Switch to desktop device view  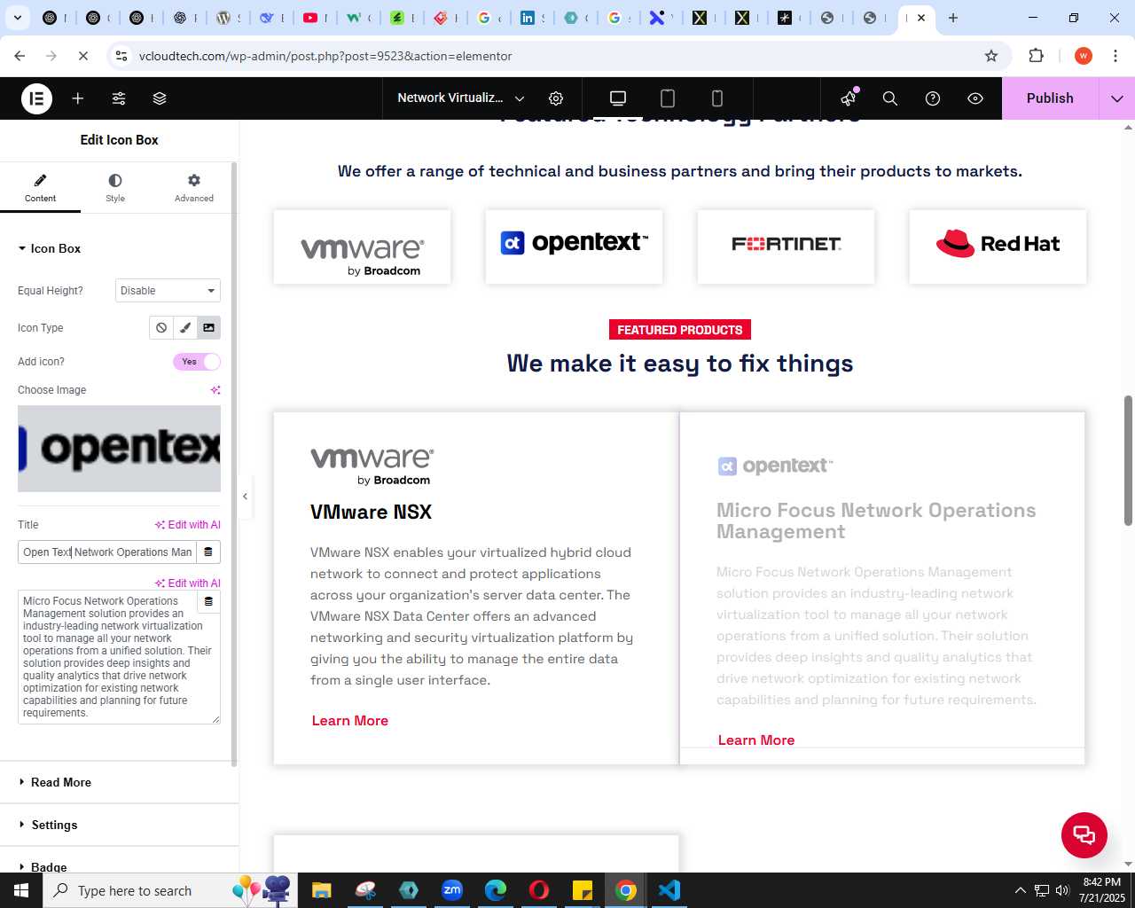(x=618, y=98)
